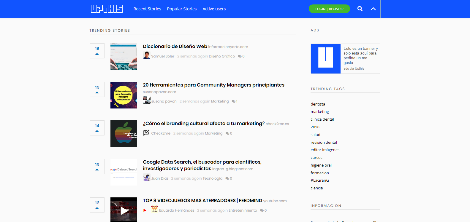Select the dentista trending tag
The width and height of the screenshot is (470, 222).
click(318, 104)
